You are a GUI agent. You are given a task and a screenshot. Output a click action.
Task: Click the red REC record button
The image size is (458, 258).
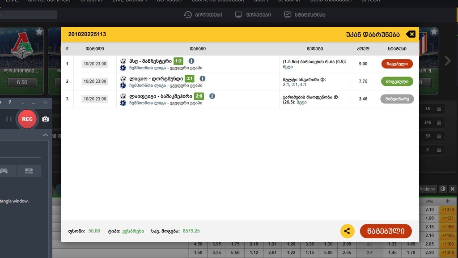point(27,119)
